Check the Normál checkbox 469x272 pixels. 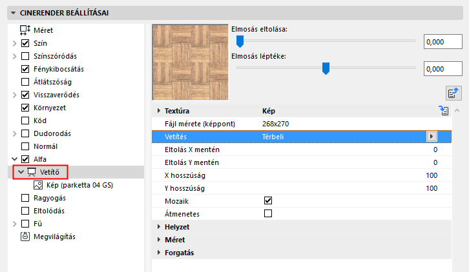[x=25, y=146]
